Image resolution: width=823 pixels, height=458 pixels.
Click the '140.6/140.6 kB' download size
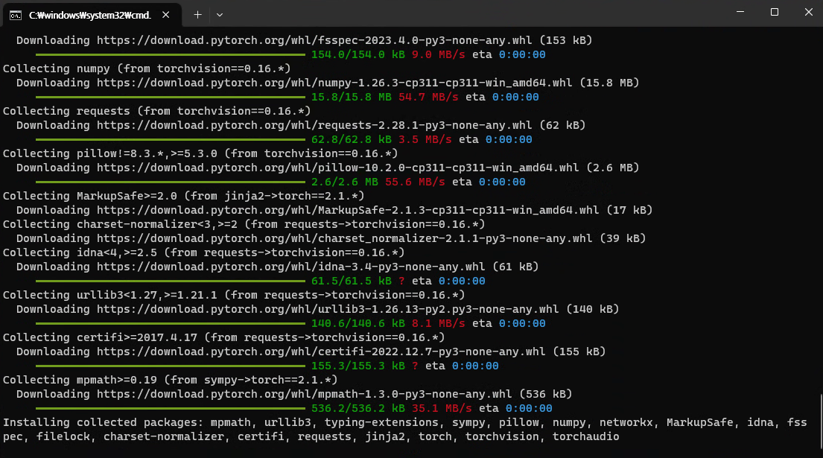point(358,324)
